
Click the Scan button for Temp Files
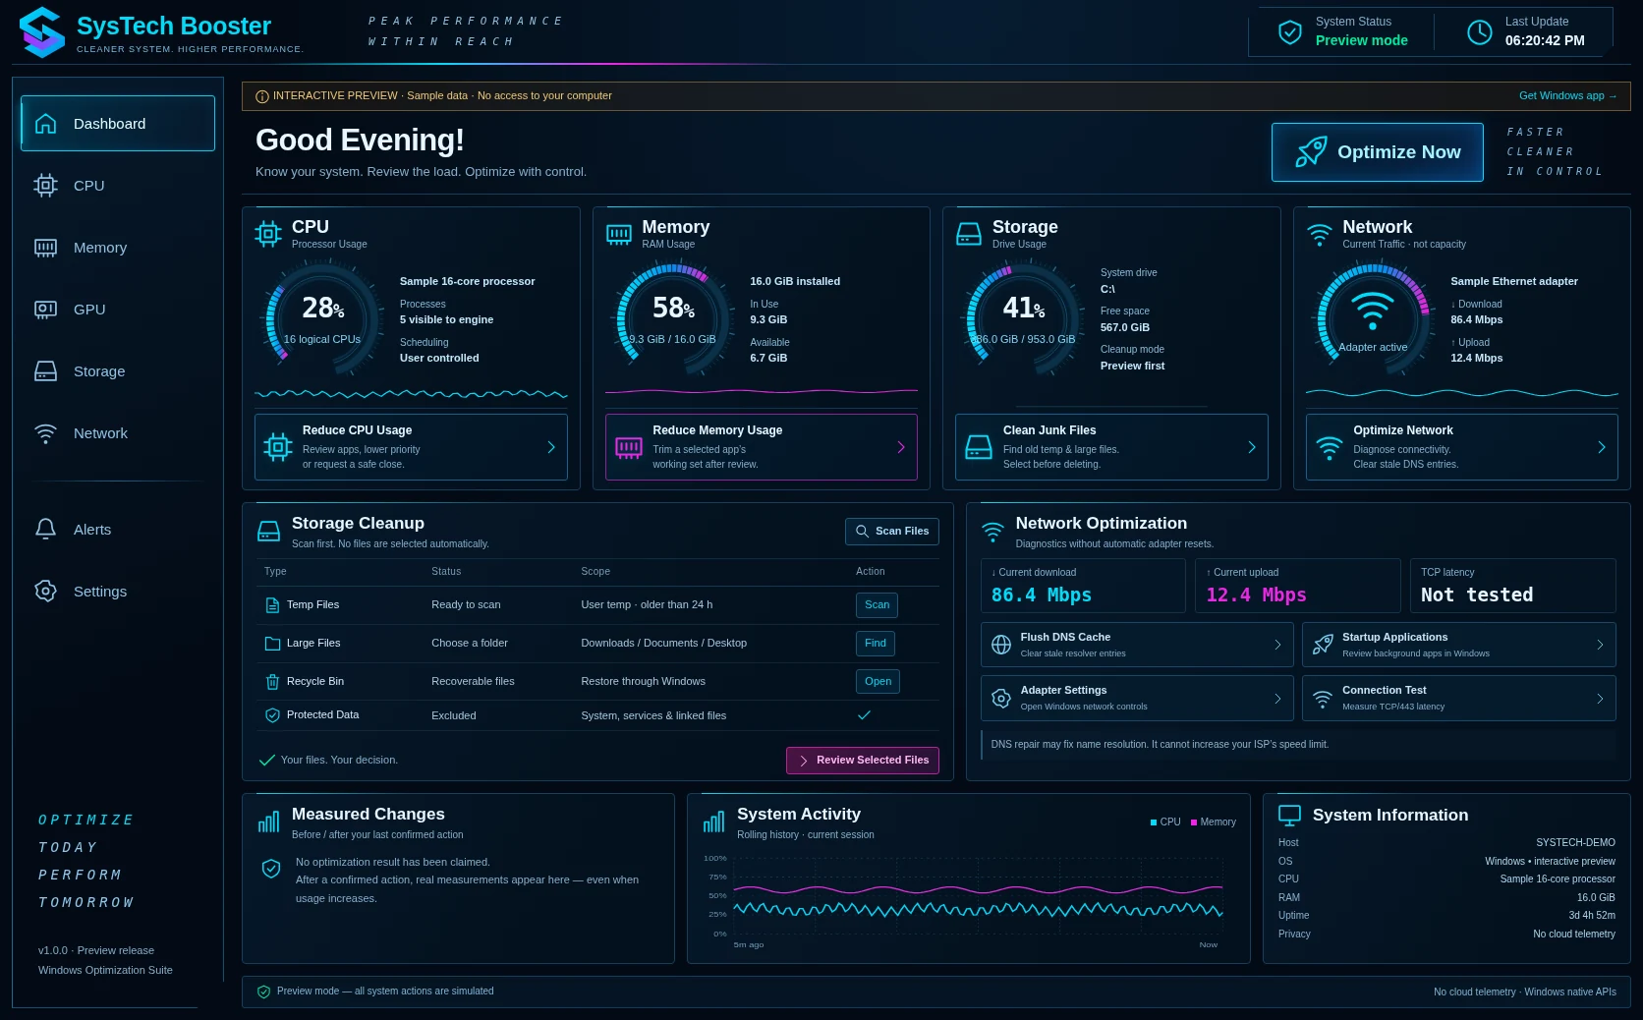tap(877, 605)
